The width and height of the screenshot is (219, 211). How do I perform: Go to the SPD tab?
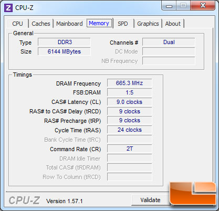pyautogui.click(x=123, y=24)
